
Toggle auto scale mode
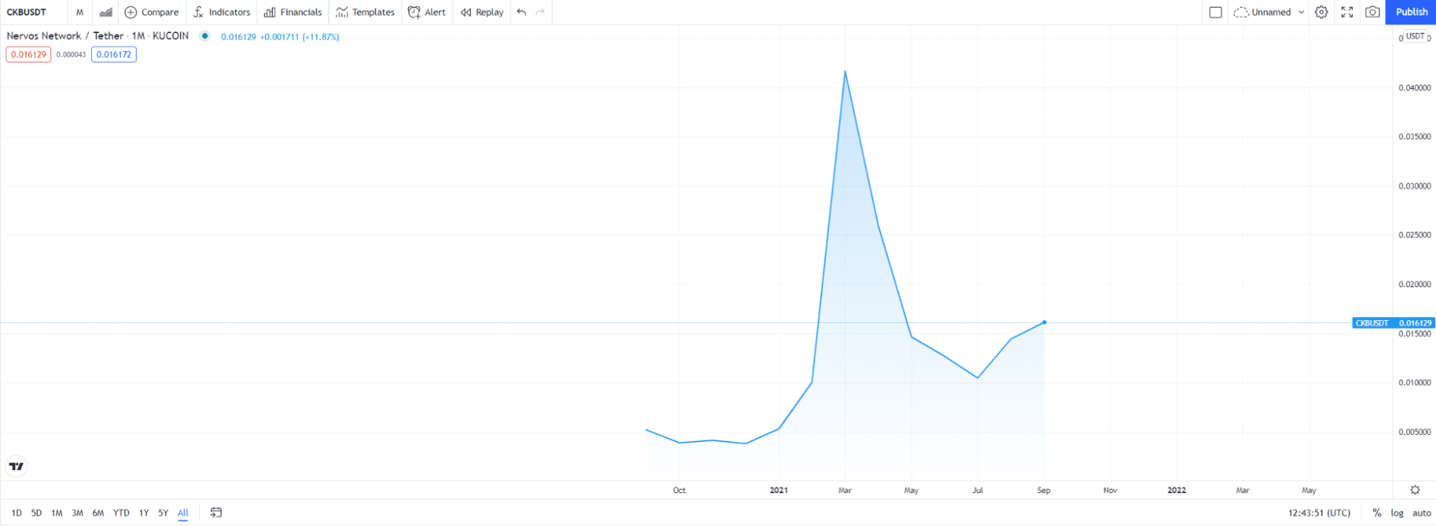pyautogui.click(x=1422, y=513)
